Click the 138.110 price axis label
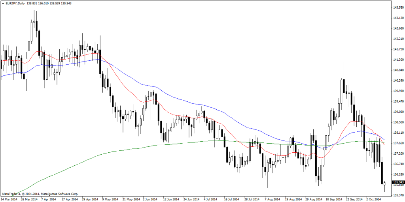The image size is (405, 202). click(397, 133)
